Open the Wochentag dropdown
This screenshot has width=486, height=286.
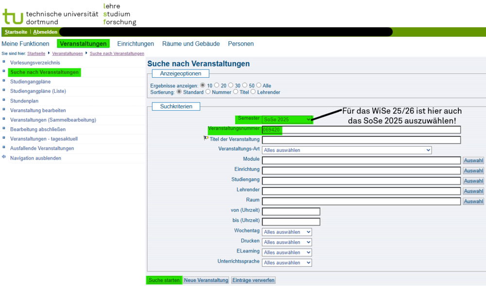287,232
